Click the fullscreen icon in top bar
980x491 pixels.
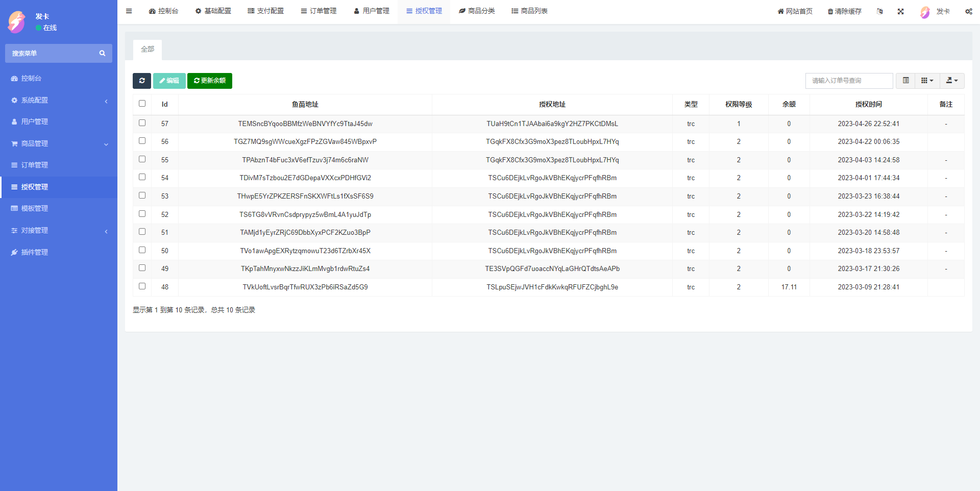900,11
